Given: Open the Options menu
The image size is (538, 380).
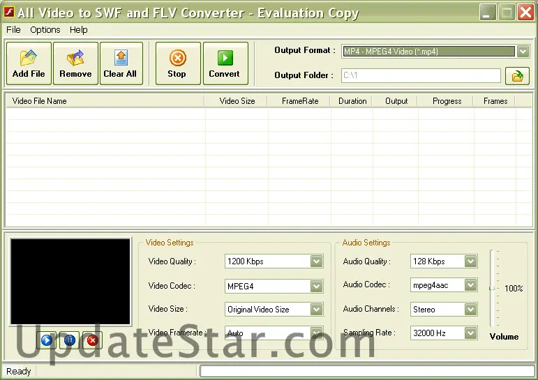Looking at the screenshot, I should click(x=45, y=30).
